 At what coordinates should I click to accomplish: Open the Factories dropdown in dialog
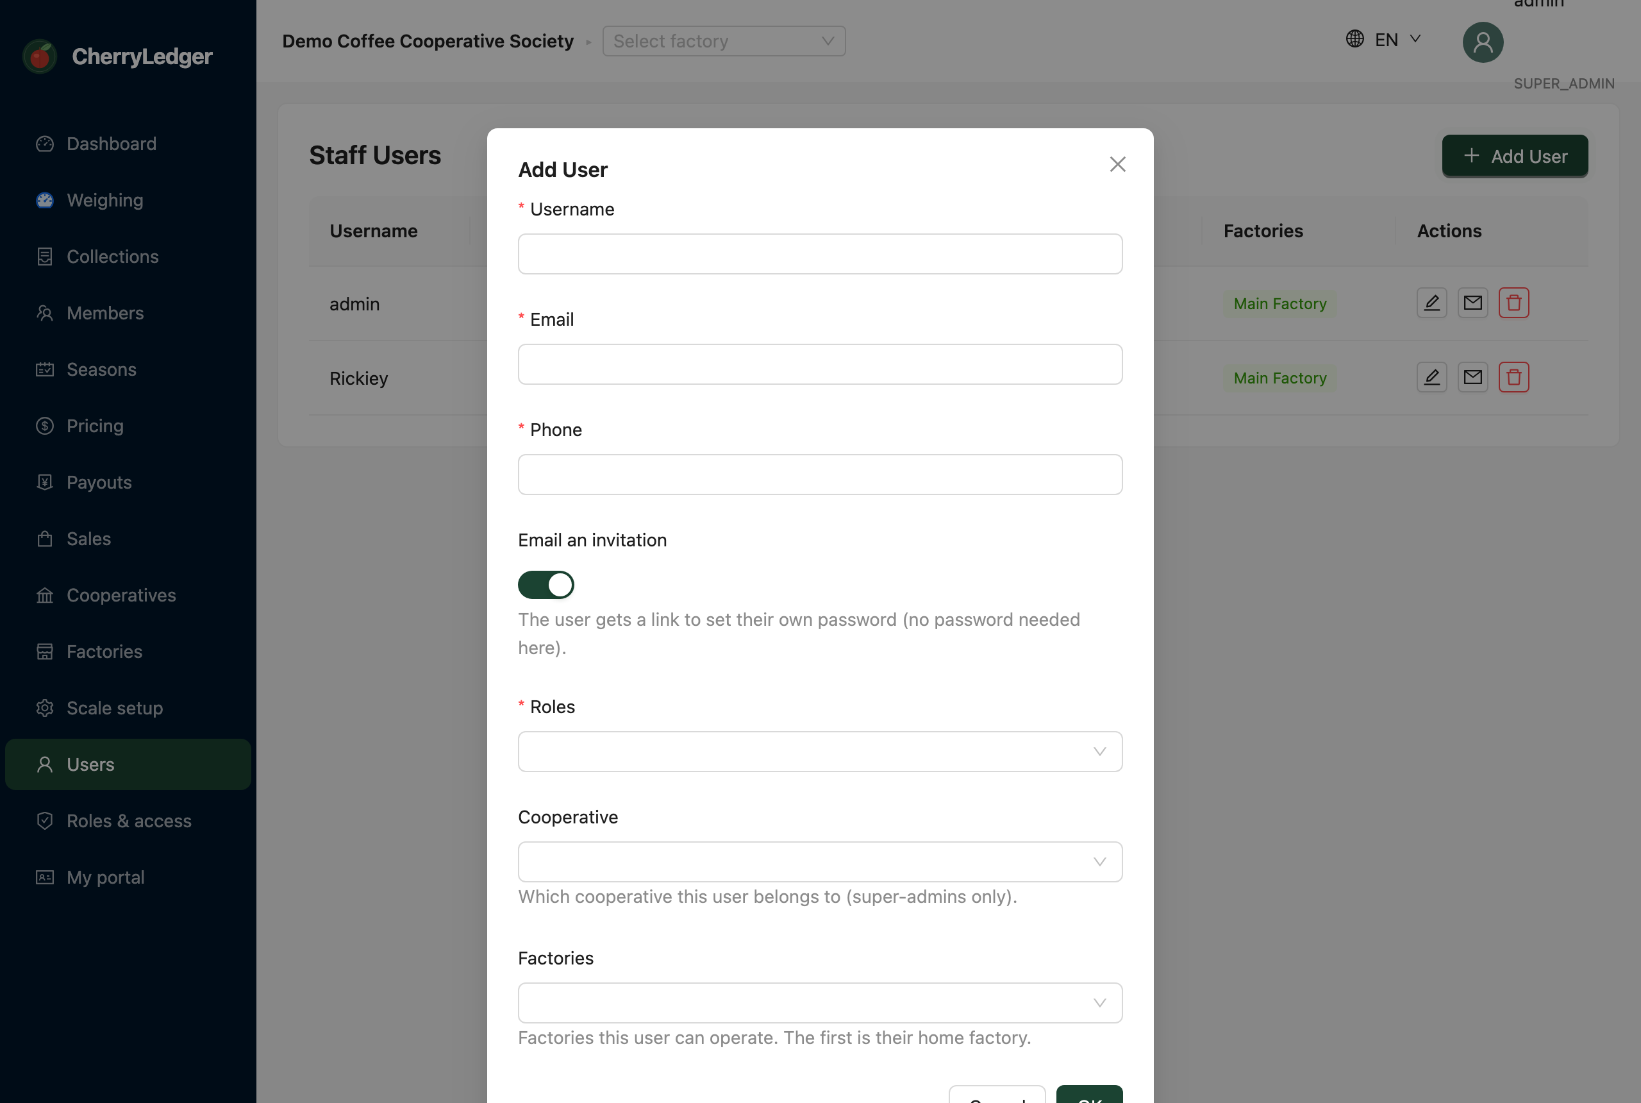click(x=820, y=1002)
